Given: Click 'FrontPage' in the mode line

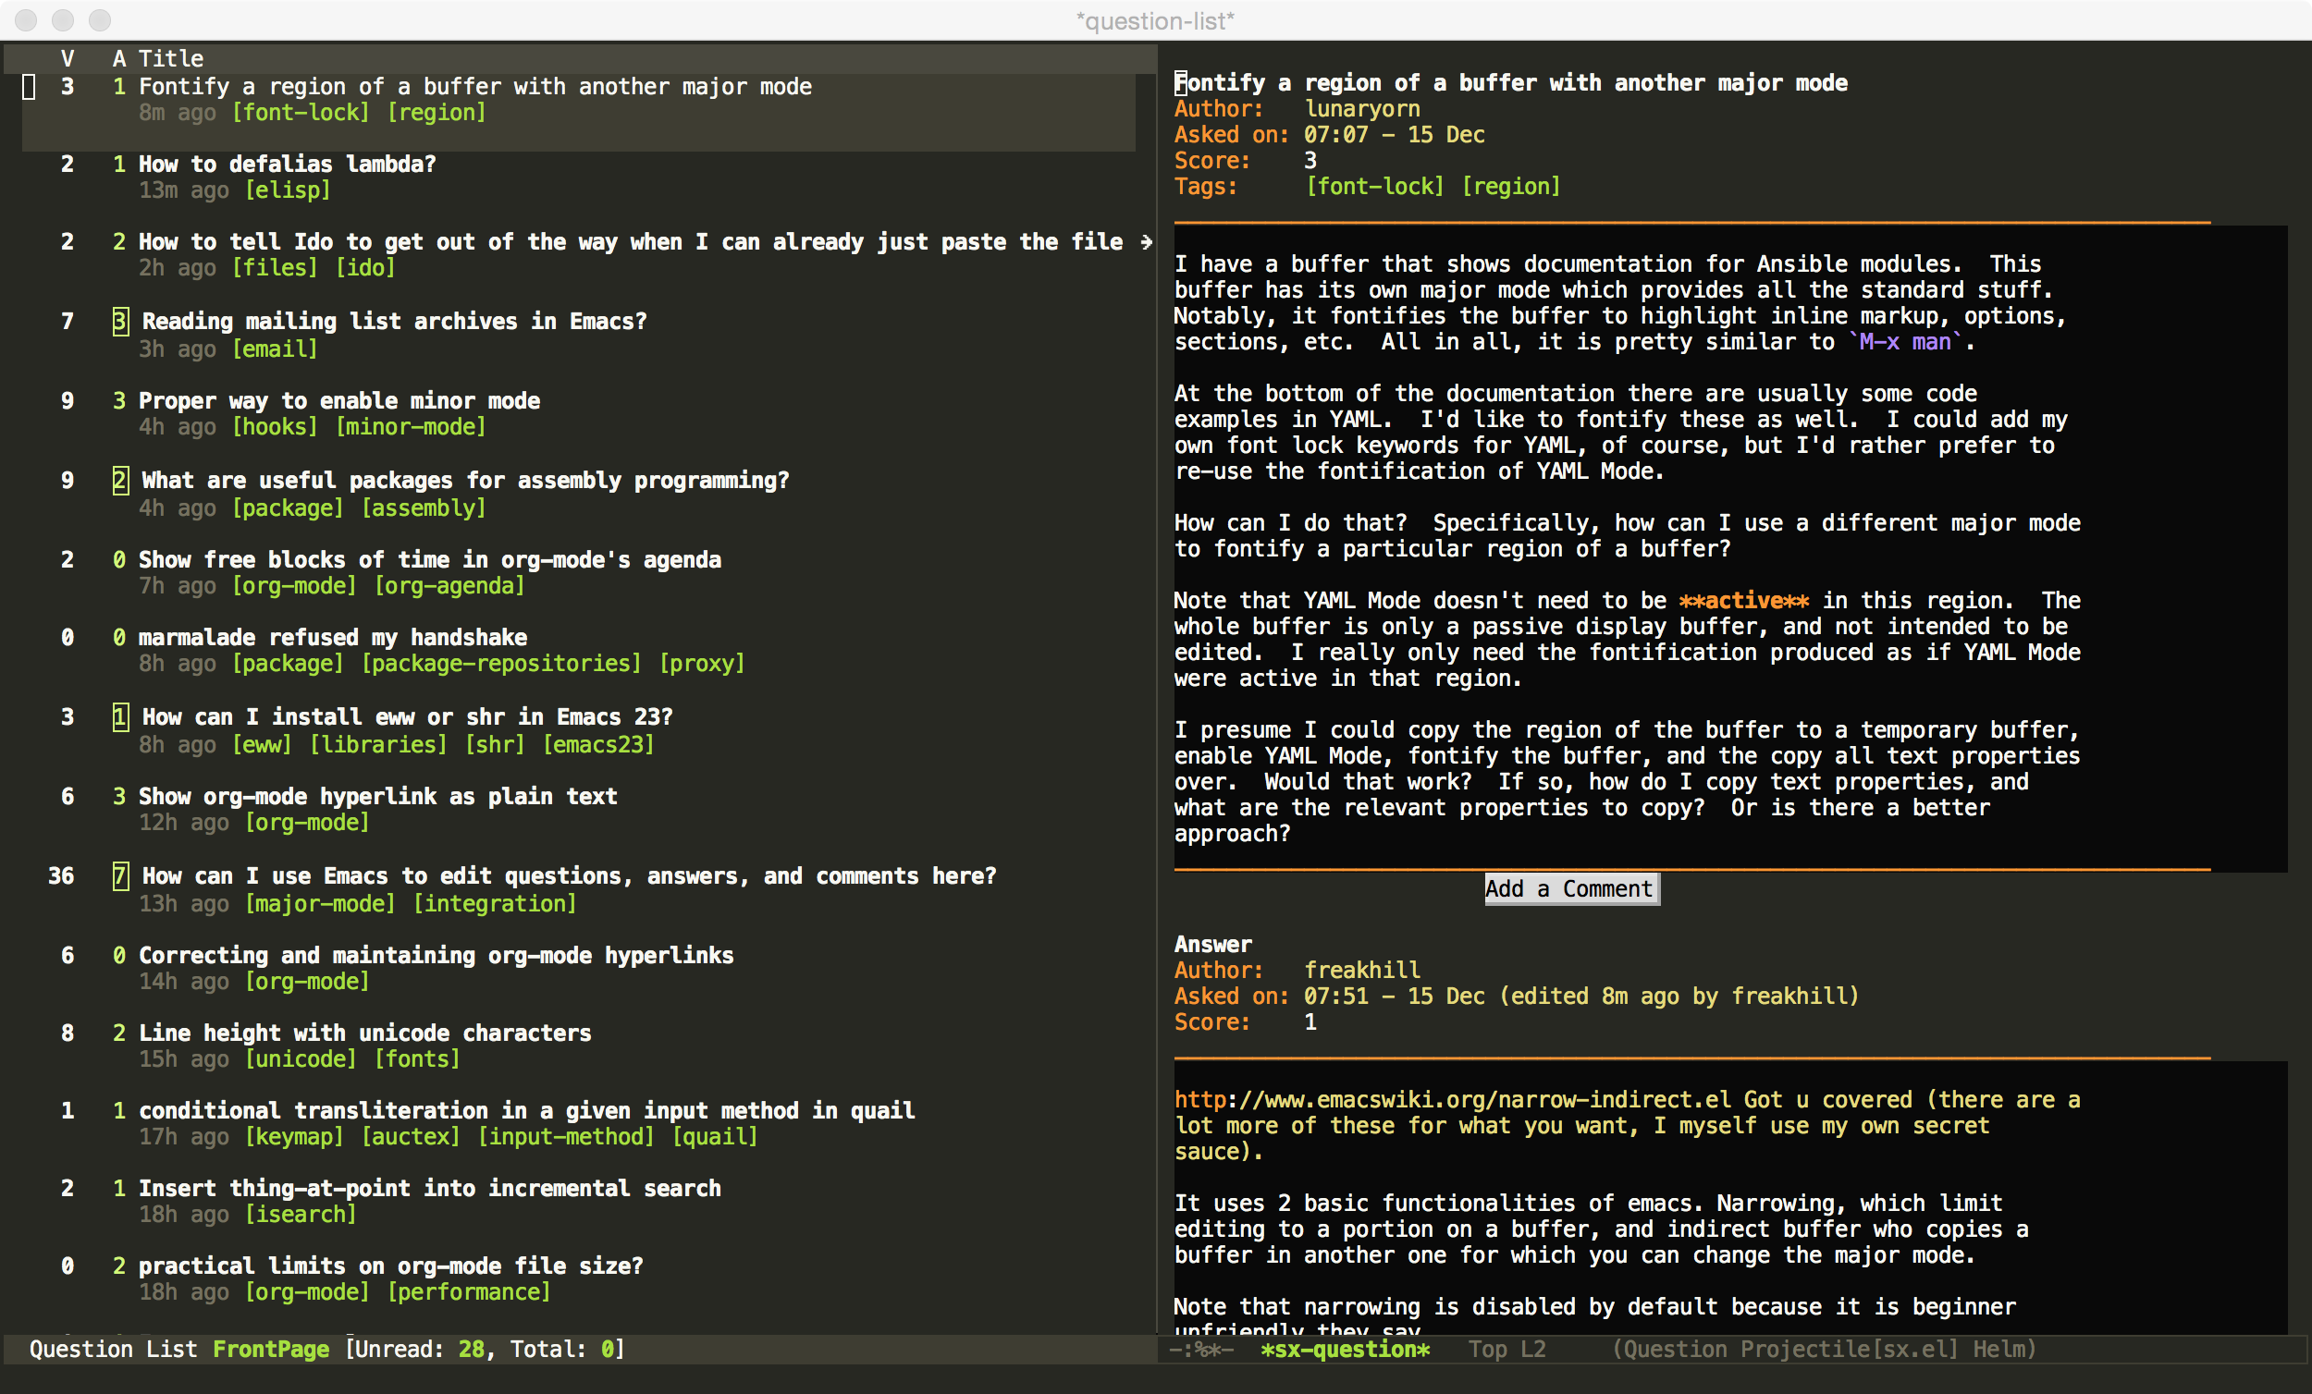Looking at the screenshot, I should 270,1349.
